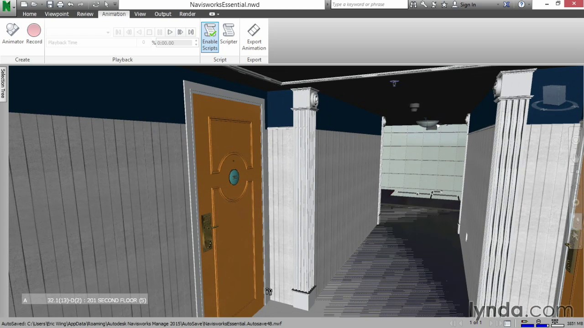
Task: Open the Sheet Browser icon
Action: (x=507, y=323)
